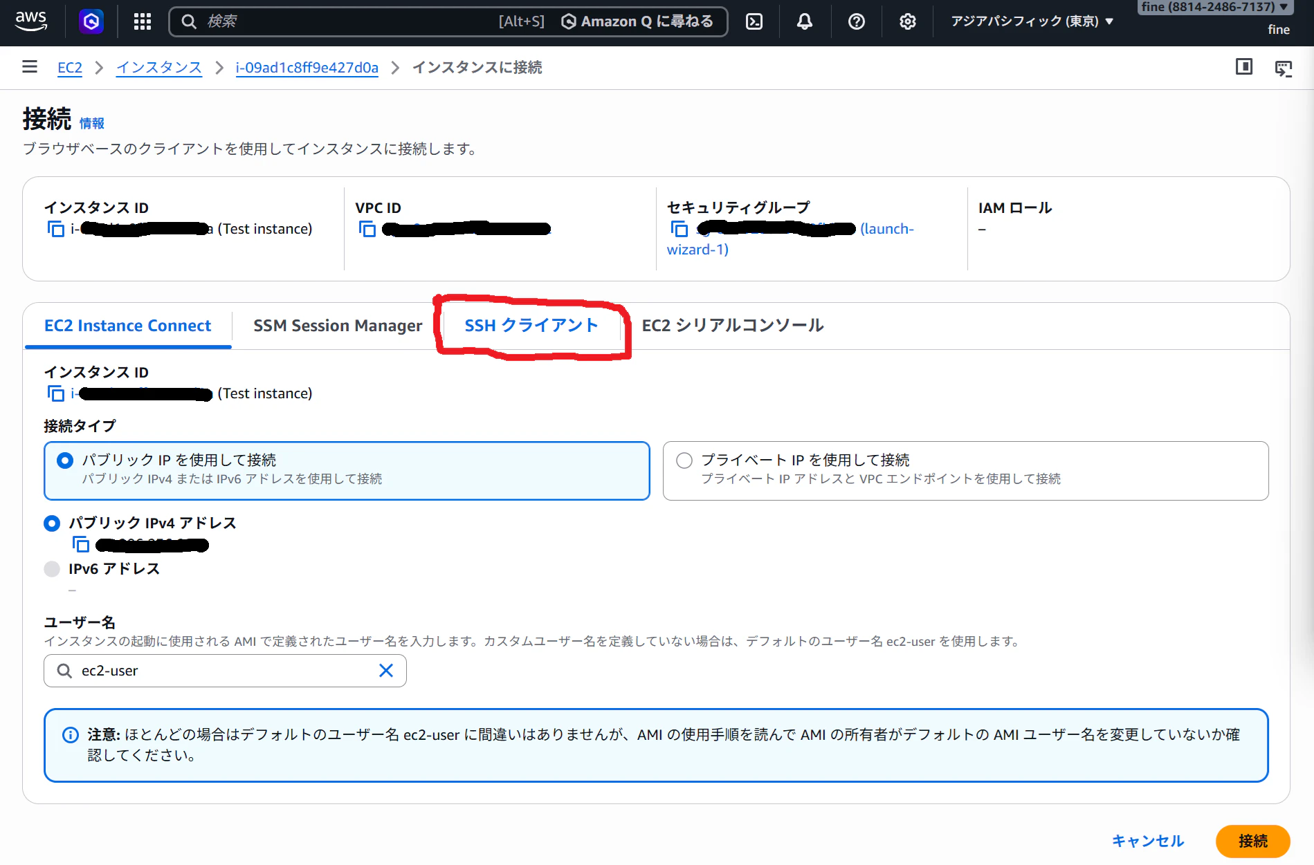Click the orange 接続 button
This screenshot has height=865, width=1314.
pyautogui.click(x=1253, y=841)
